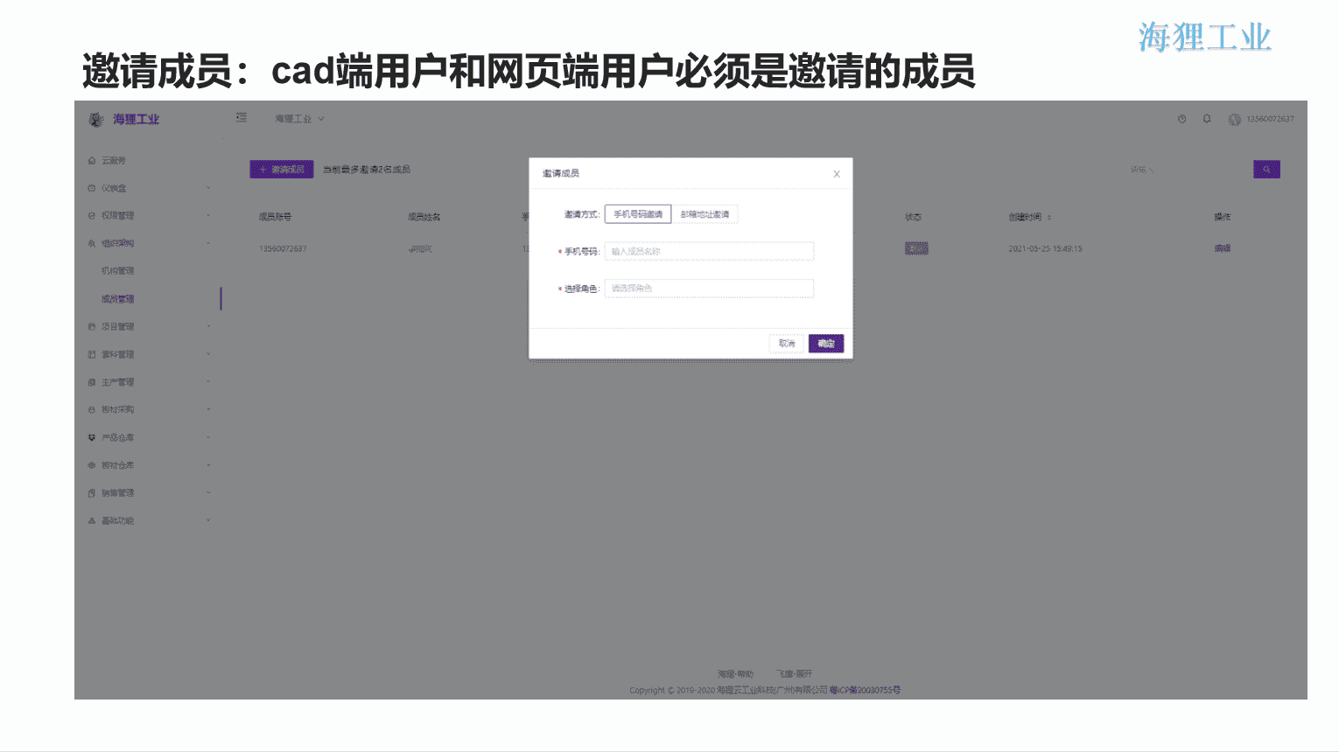Open 云服务 in the sidebar

pyautogui.click(x=114, y=161)
